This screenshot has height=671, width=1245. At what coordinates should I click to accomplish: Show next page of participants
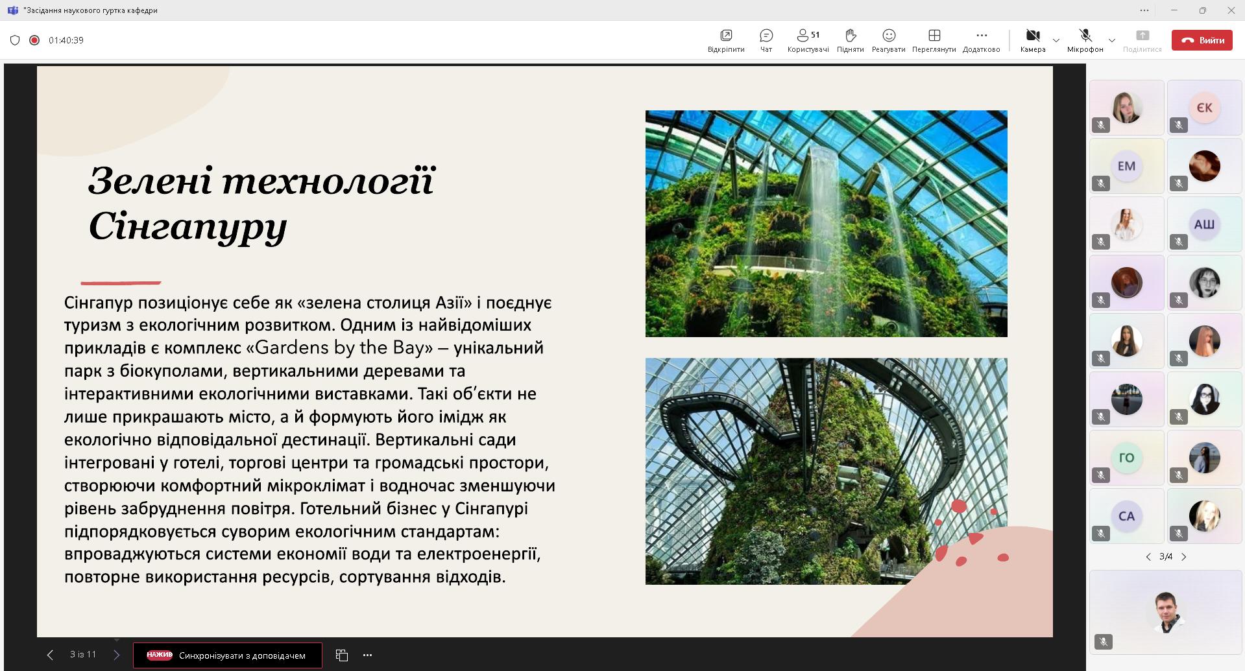click(1184, 556)
